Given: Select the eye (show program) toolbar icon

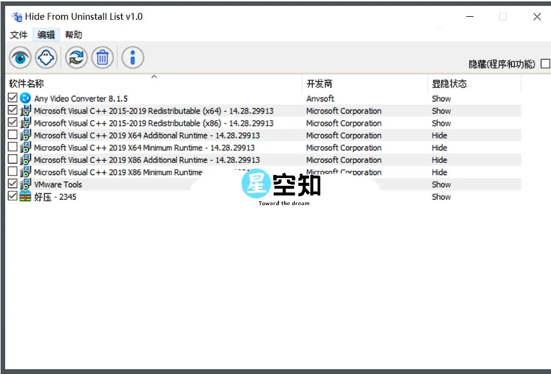Looking at the screenshot, I should [x=19, y=57].
